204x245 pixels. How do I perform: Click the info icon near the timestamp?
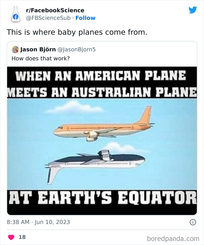[x=194, y=222]
